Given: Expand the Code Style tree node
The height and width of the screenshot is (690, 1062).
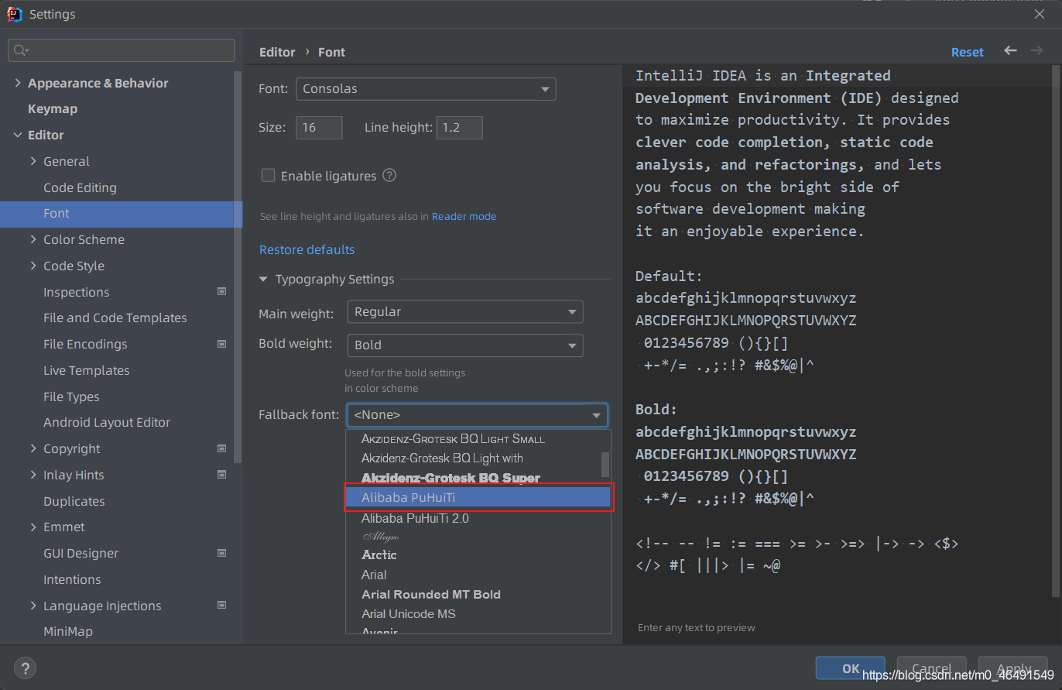Looking at the screenshot, I should click(x=33, y=266).
